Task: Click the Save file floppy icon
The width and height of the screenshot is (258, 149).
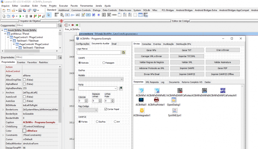Action: 20,11
